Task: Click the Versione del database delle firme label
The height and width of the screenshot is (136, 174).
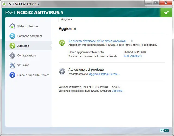Action: point(93,56)
